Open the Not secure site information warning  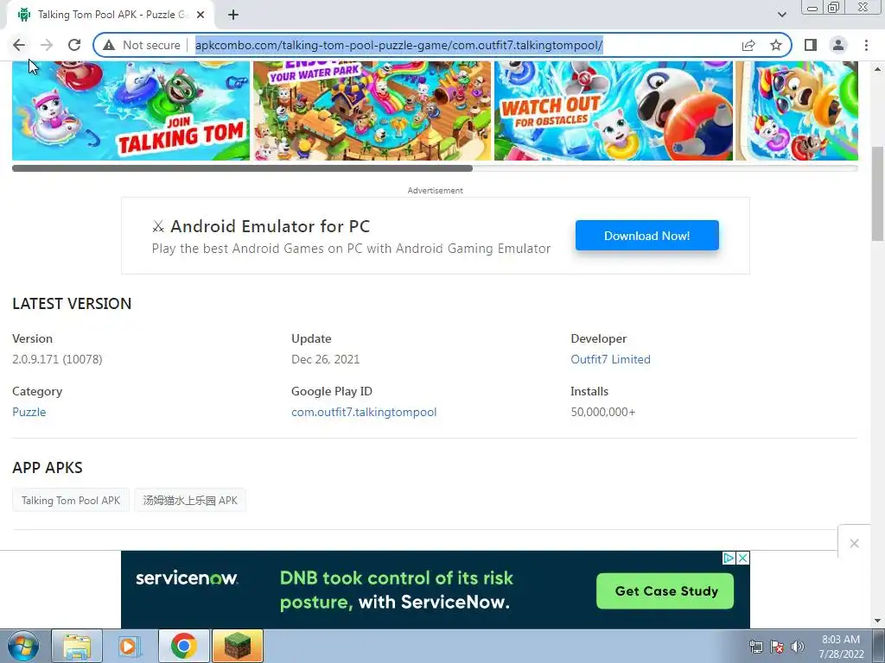pos(142,45)
